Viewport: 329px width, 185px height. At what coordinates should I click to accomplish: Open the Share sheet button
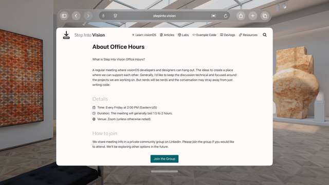241,16
